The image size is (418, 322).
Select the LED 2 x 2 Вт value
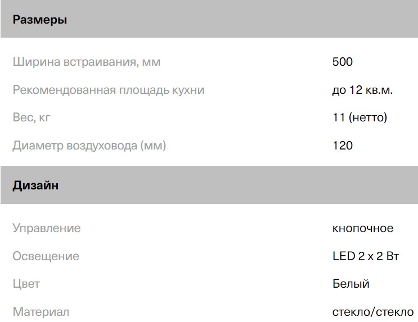pyautogui.click(x=365, y=256)
